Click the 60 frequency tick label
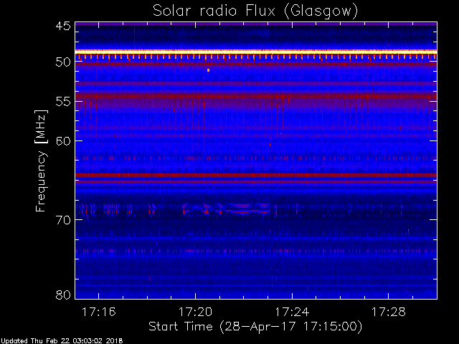Screen dimensions: 459x344 (63, 140)
